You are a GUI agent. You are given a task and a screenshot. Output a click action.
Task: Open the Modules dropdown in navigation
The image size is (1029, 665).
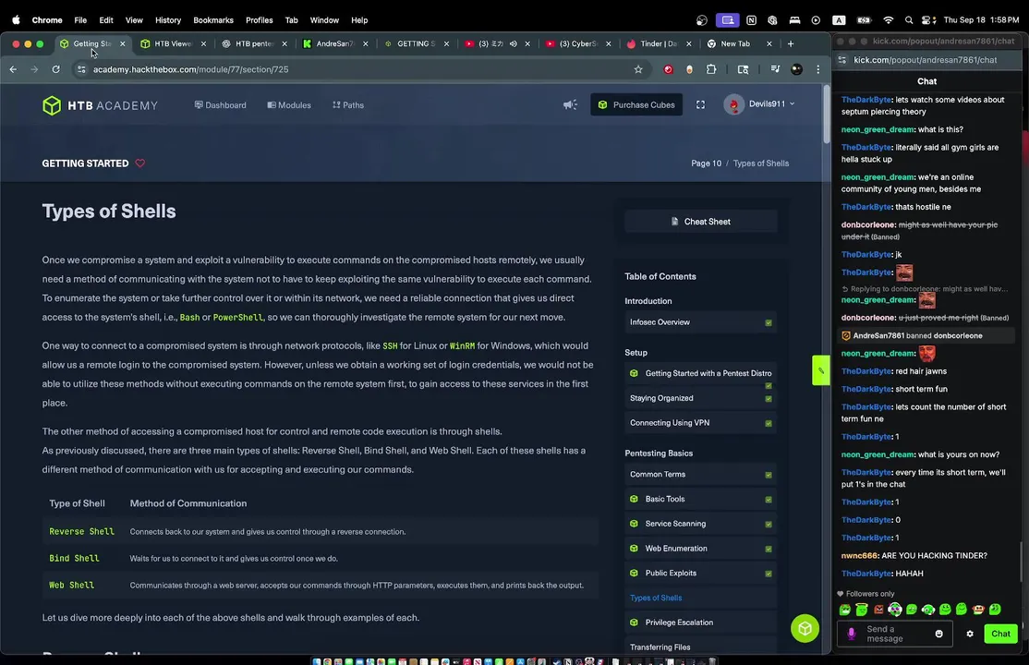(x=289, y=105)
